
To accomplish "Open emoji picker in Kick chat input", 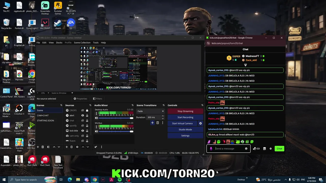I will 246,149.
